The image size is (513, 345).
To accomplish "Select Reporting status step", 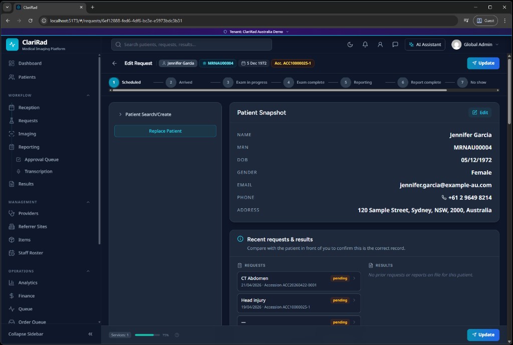I will 356,83.
